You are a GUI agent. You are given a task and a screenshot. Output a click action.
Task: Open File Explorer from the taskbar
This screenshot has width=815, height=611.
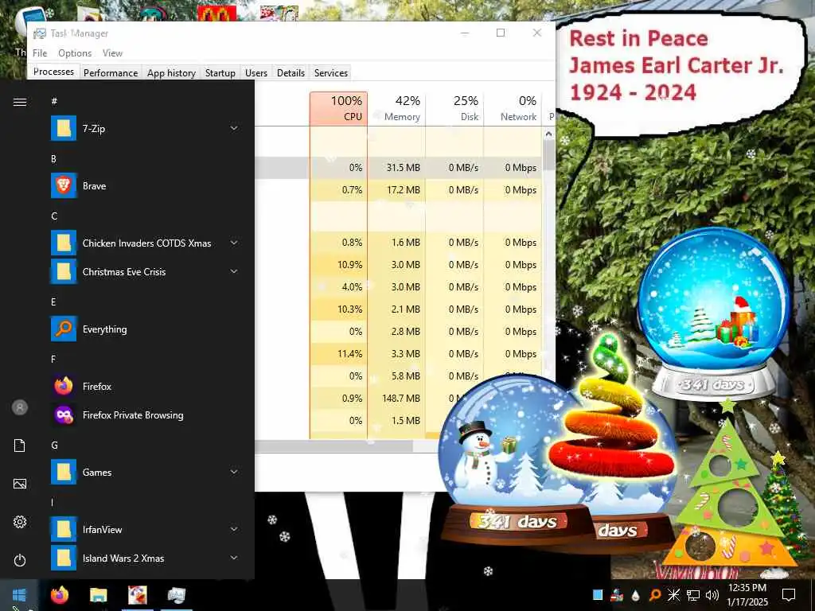click(98, 595)
